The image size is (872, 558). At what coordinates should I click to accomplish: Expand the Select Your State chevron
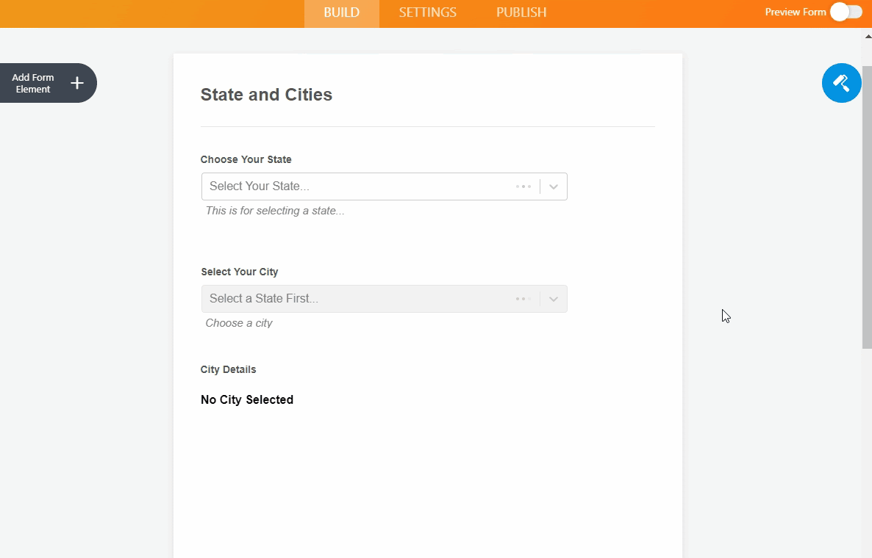[x=554, y=186]
